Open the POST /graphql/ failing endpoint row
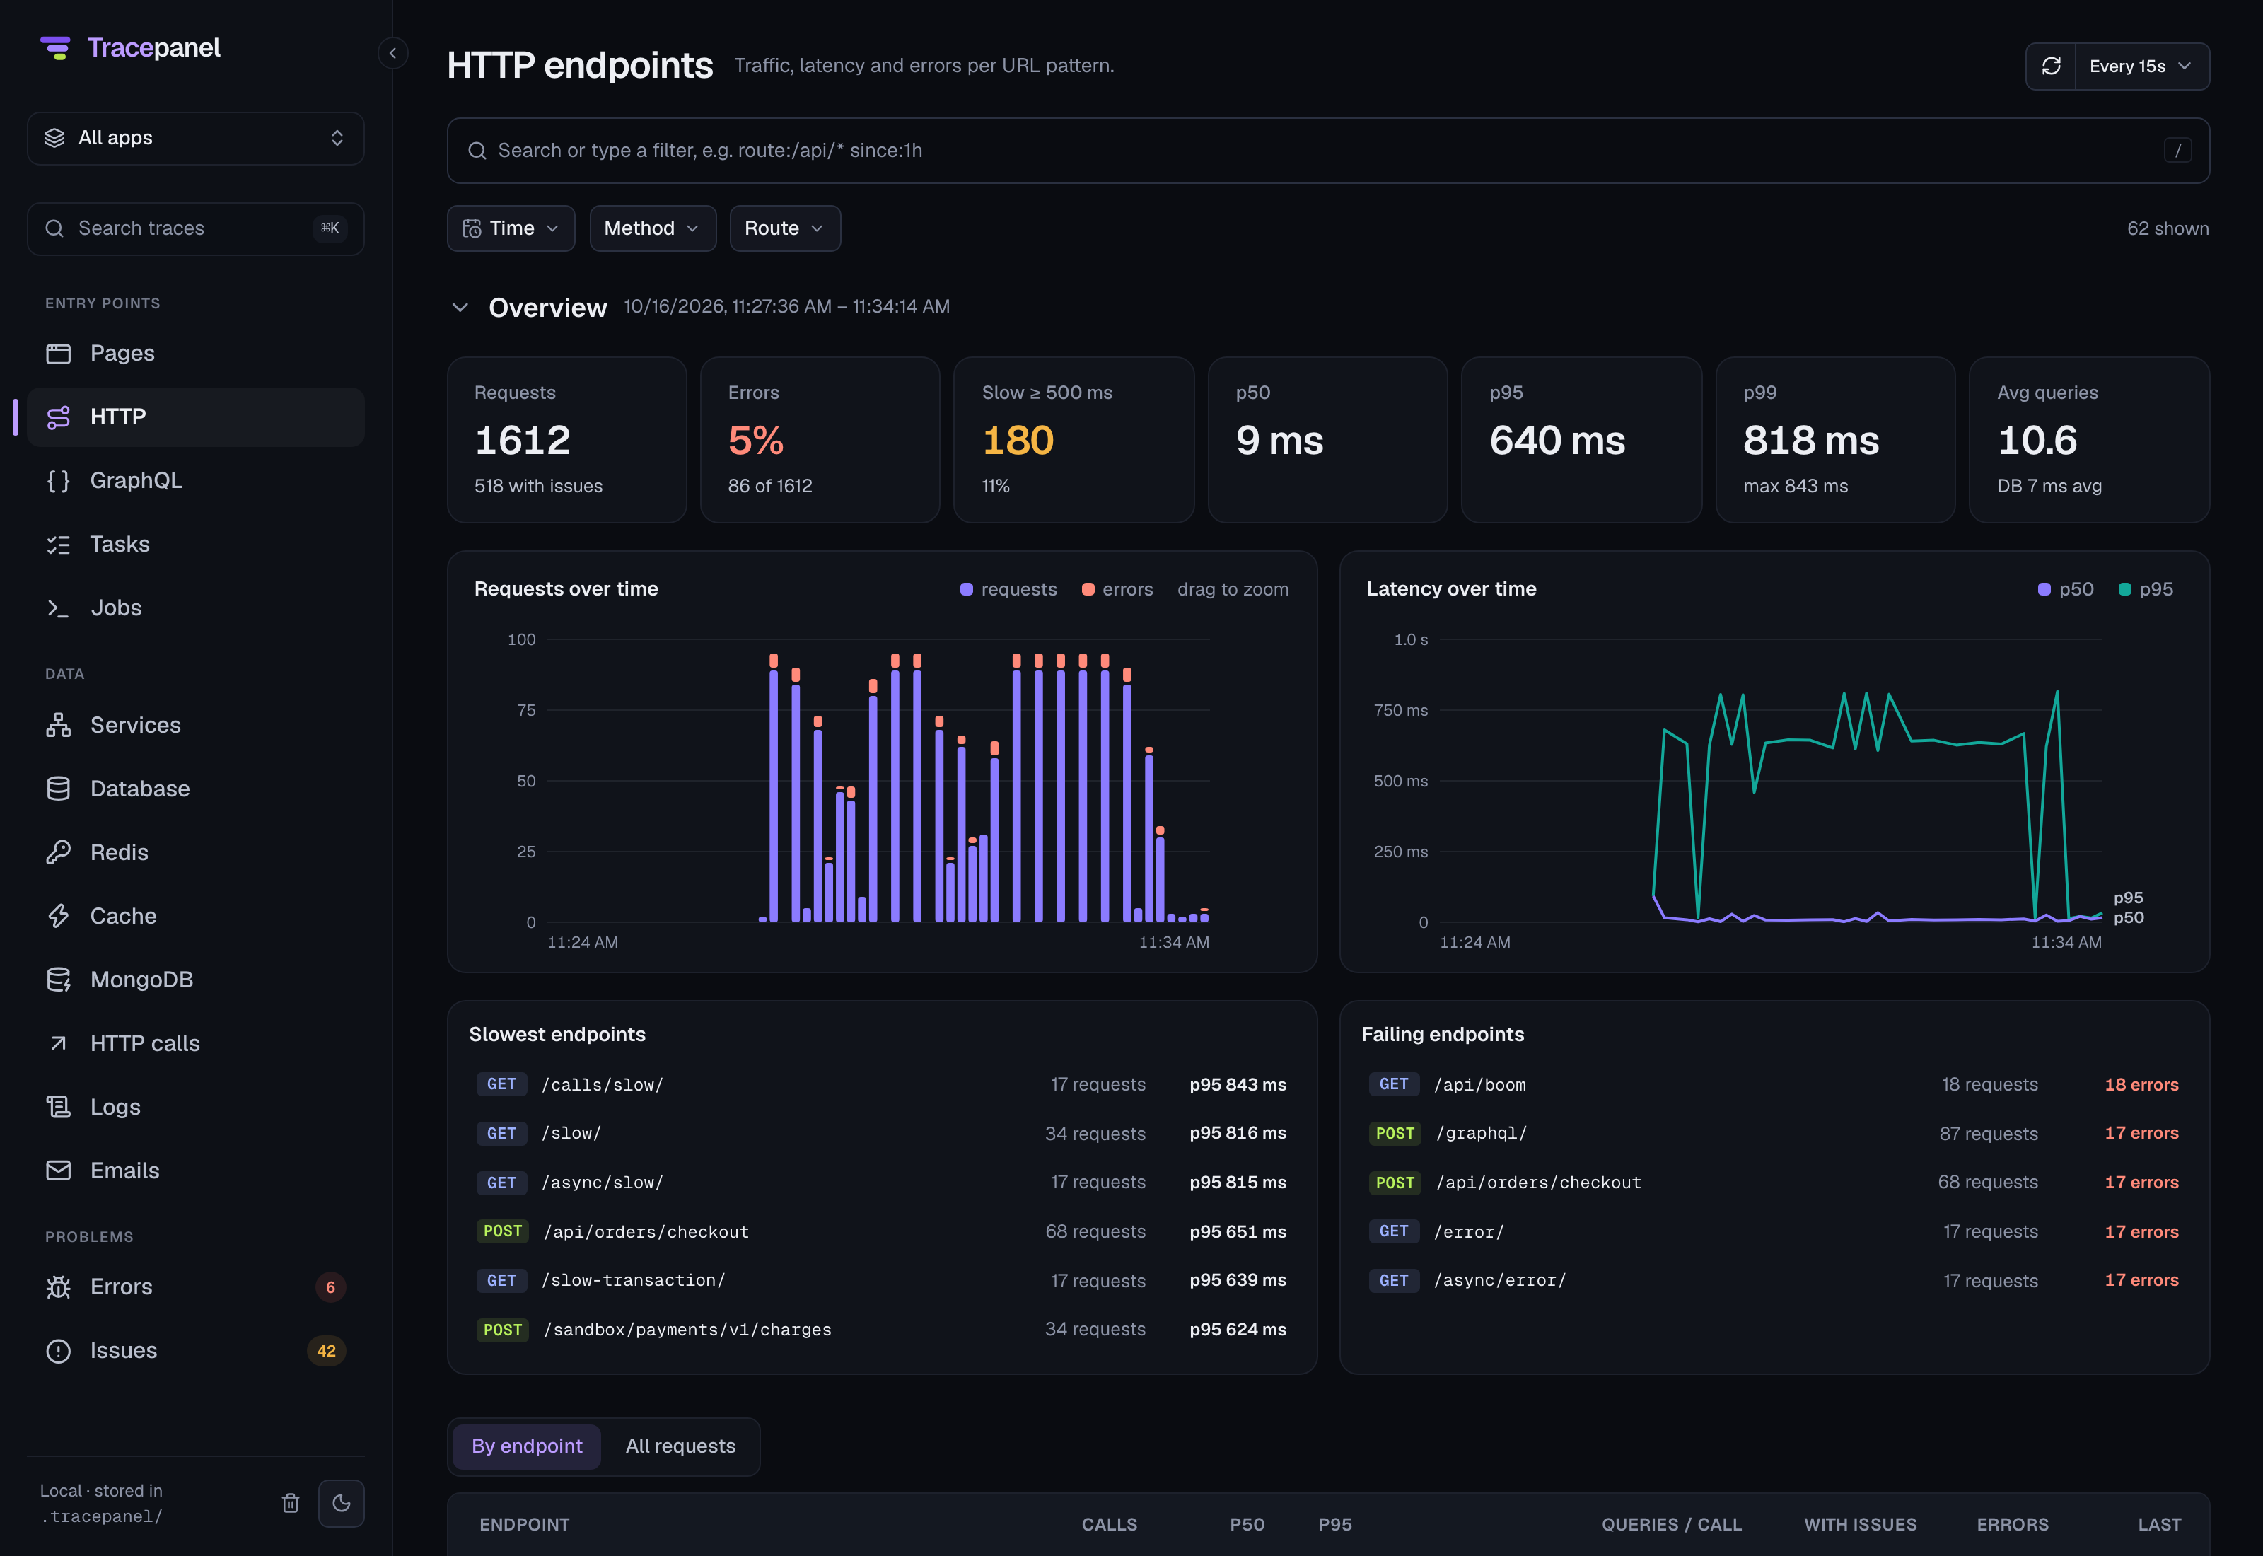The width and height of the screenshot is (2263, 1556). coord(1774,1133)
